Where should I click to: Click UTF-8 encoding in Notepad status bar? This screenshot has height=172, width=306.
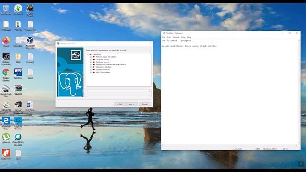[285, 149]
